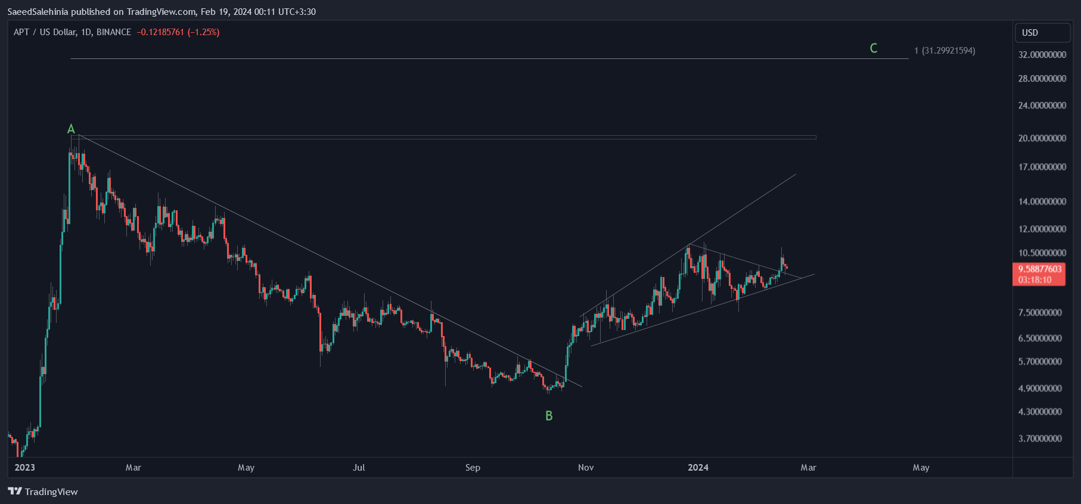Click the TradingView logo at bottom left

[43, 491]
